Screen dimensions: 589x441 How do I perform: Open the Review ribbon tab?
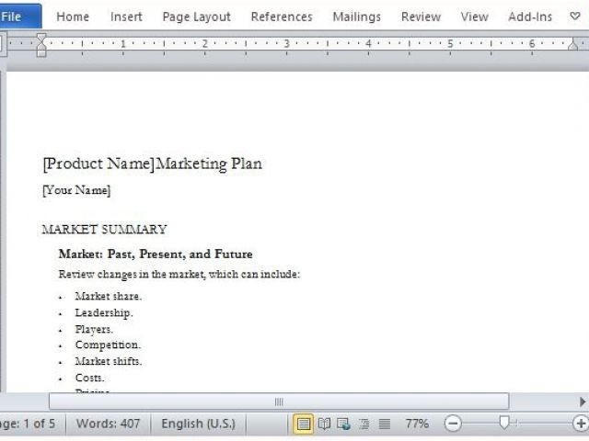click(421, 17)
